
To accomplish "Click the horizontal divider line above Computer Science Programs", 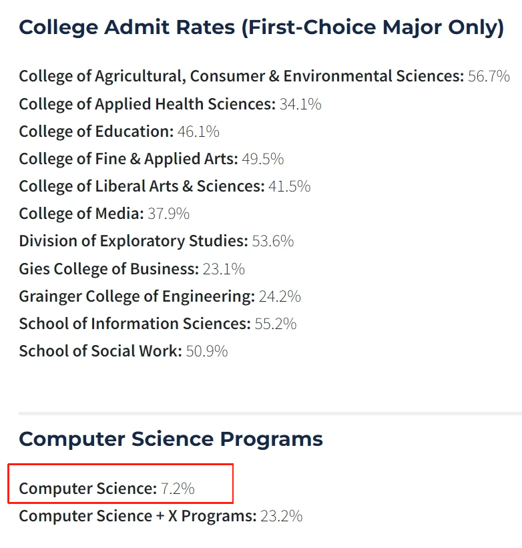I will tap(267, 414).
